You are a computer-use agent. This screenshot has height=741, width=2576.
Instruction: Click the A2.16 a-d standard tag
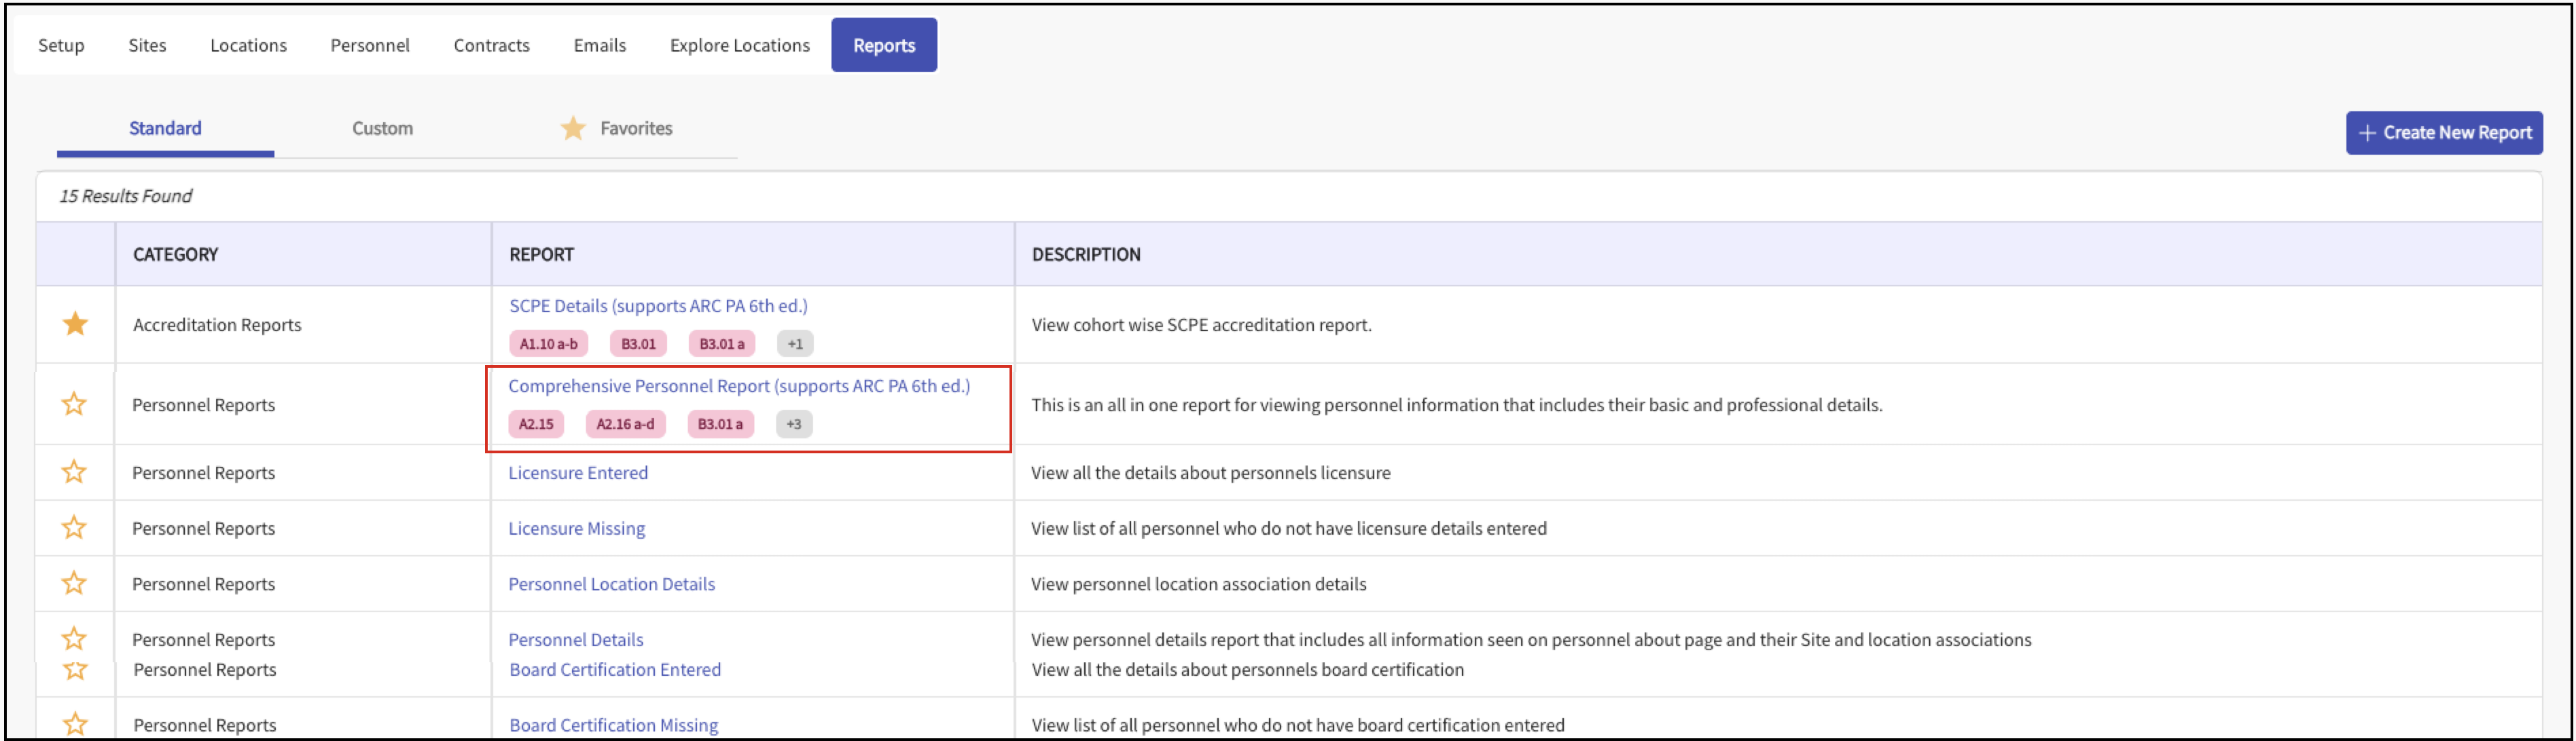tap(625, 424)
